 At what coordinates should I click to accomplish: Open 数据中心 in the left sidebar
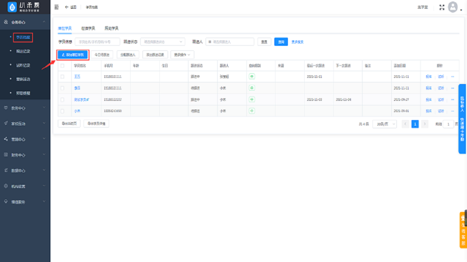[18, 170]
